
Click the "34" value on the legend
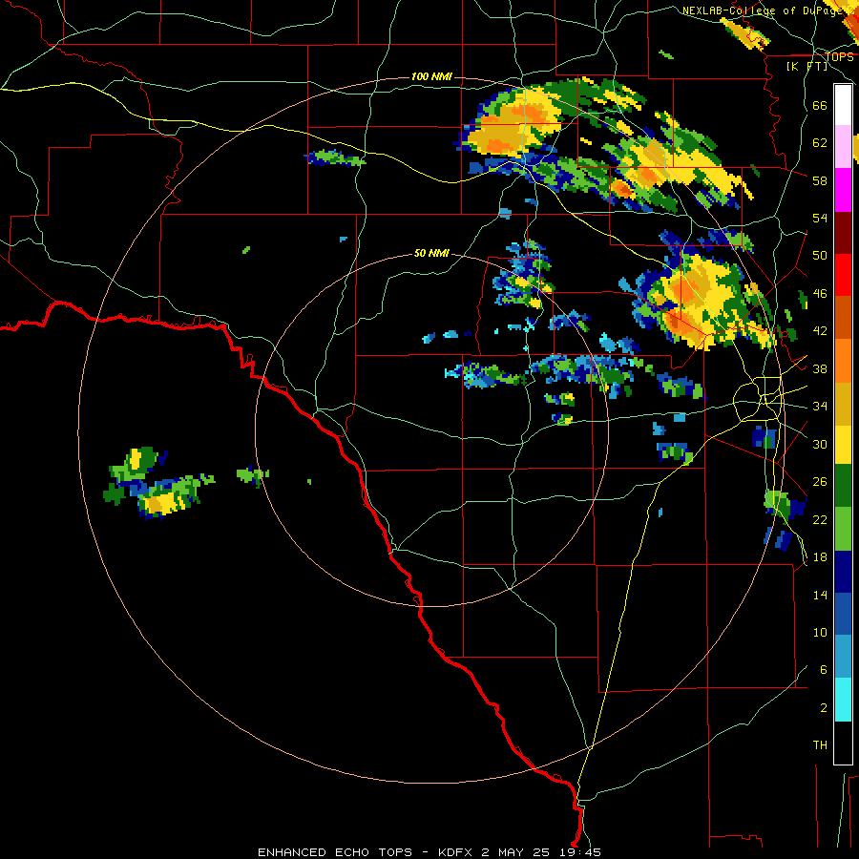[820, 407]
